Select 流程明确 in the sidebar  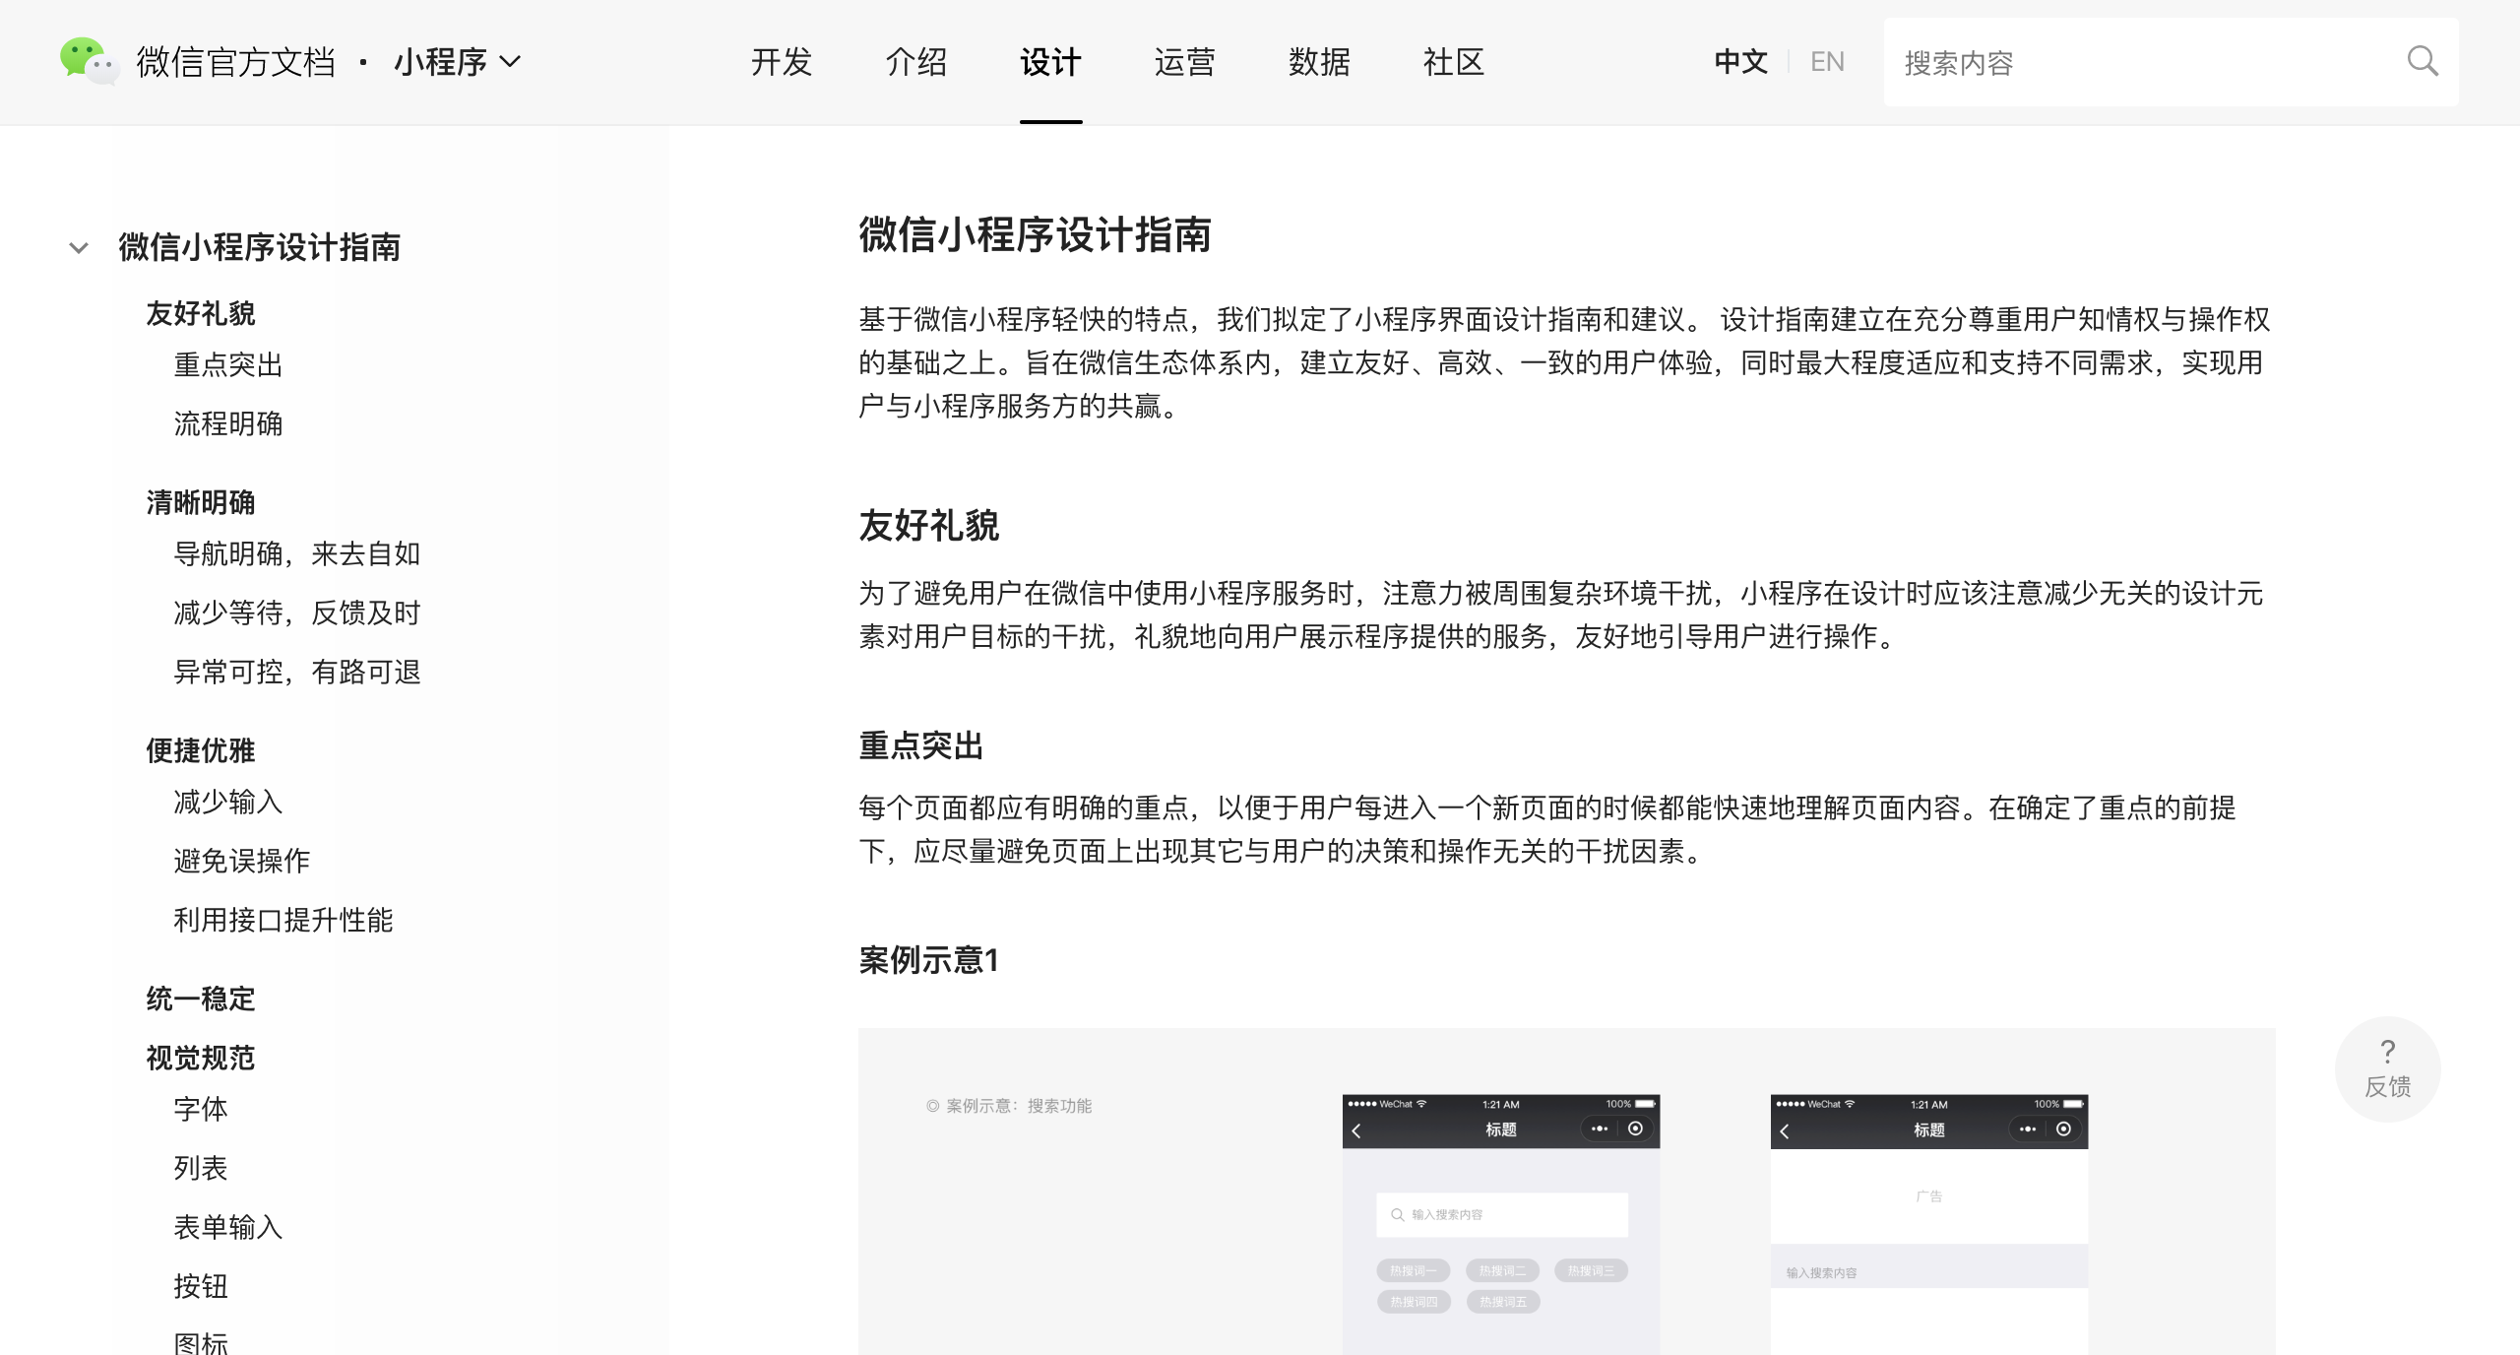pos(228,424)
